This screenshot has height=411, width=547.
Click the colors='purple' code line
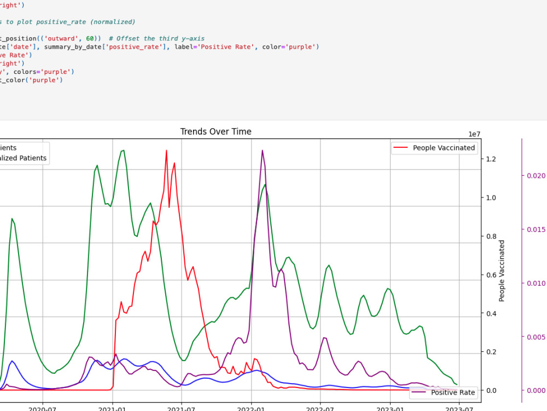tap(37, 72)
